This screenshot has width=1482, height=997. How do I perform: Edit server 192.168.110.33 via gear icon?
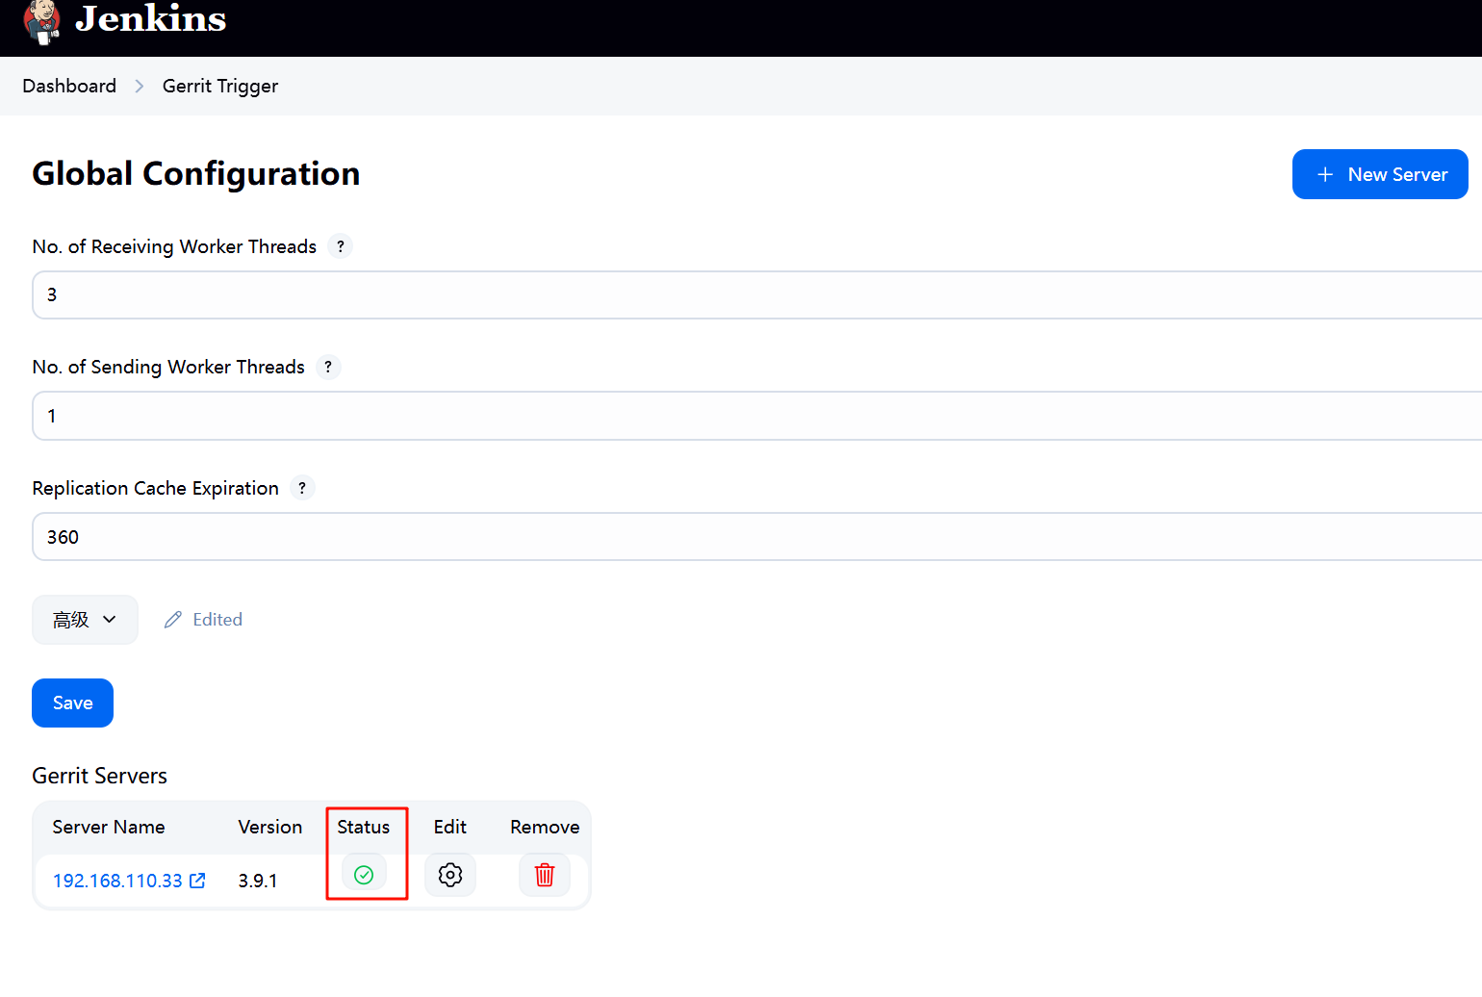pyautogui.click(x=450, y=875)
